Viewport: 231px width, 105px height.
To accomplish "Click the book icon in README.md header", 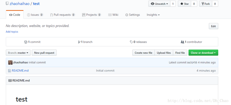I will [10, 81].
